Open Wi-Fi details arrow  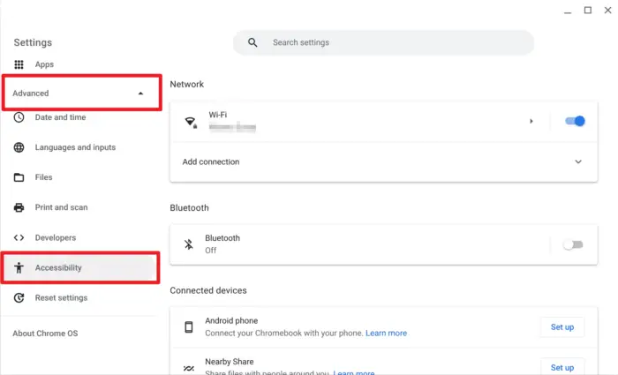tap(531, 122)
